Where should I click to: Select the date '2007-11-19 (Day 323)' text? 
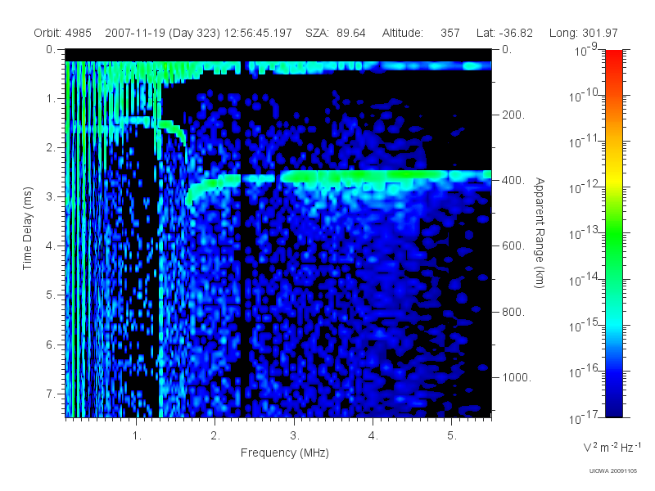point(162,34)
